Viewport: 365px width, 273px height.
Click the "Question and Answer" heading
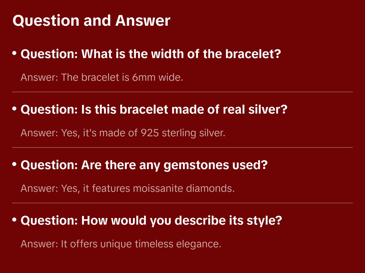91,21
